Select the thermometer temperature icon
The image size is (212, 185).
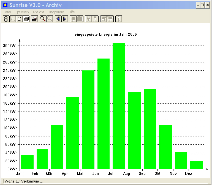click(x=119, y=19)
